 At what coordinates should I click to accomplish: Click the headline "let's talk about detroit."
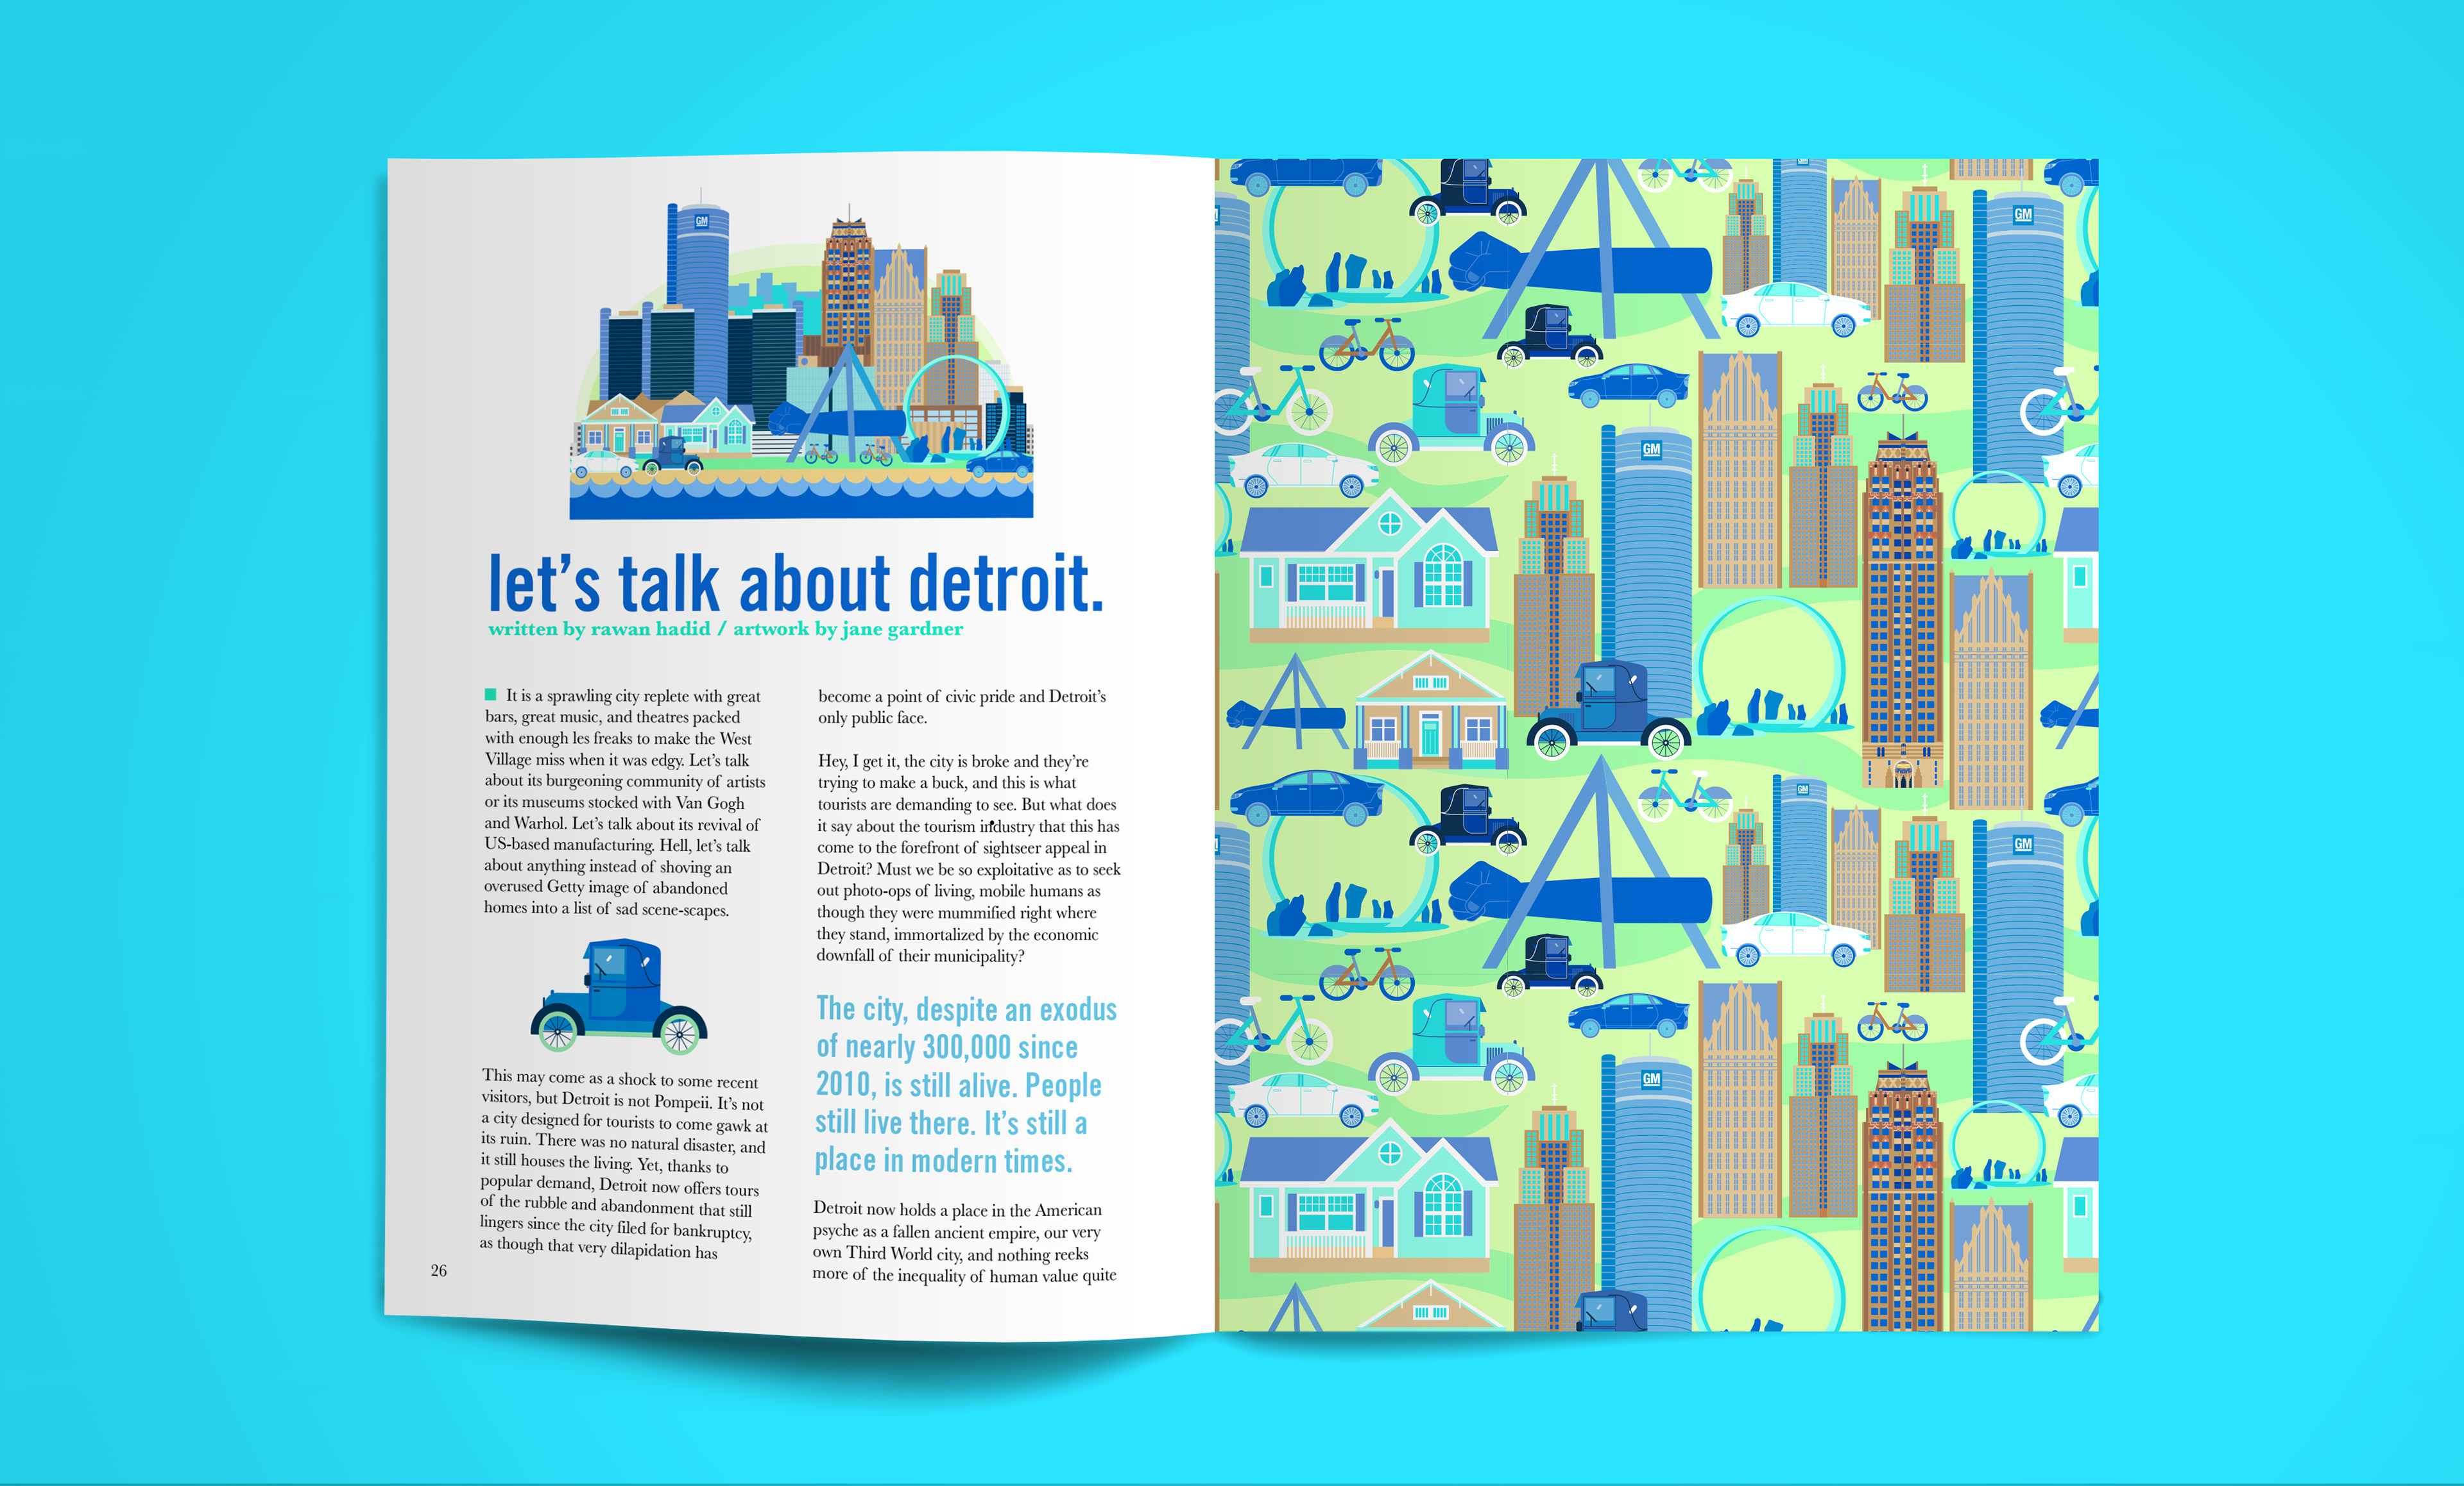(x=796, y=582)
